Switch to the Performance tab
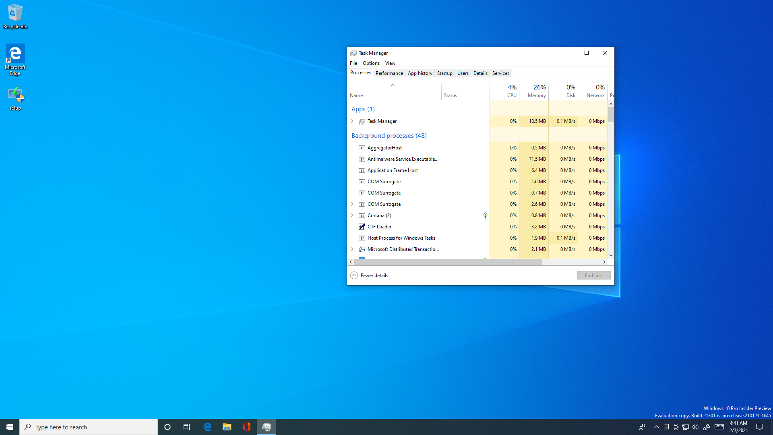773x435 pixels. tap(389, 73)
